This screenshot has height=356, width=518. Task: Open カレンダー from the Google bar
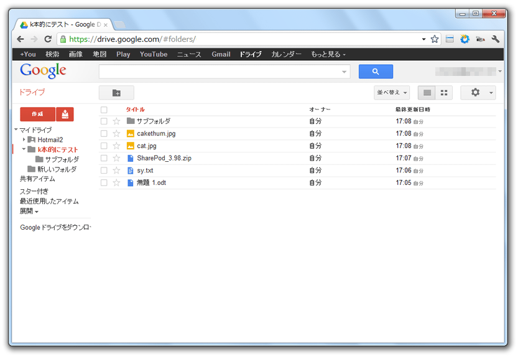286,54
